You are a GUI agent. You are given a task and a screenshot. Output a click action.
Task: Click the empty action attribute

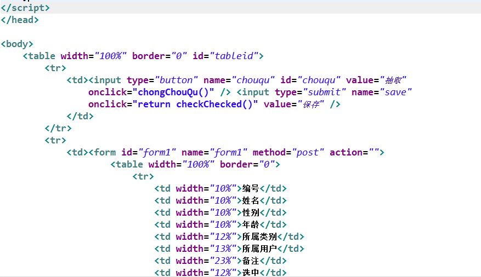(x=355, y=152)
